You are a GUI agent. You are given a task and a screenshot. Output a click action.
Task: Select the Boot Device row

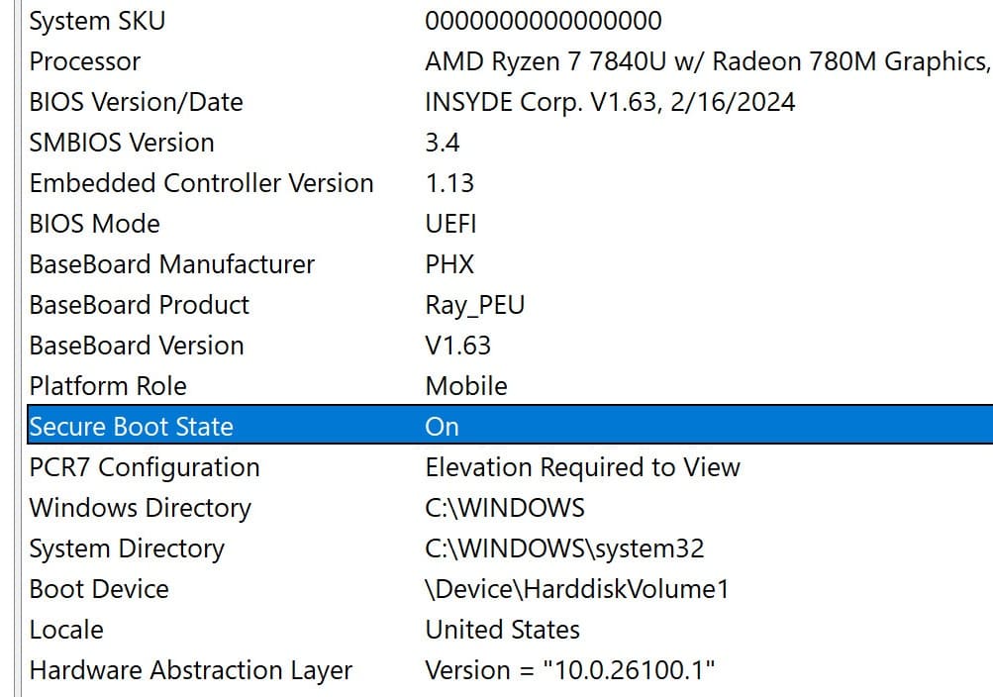(99, 588)
